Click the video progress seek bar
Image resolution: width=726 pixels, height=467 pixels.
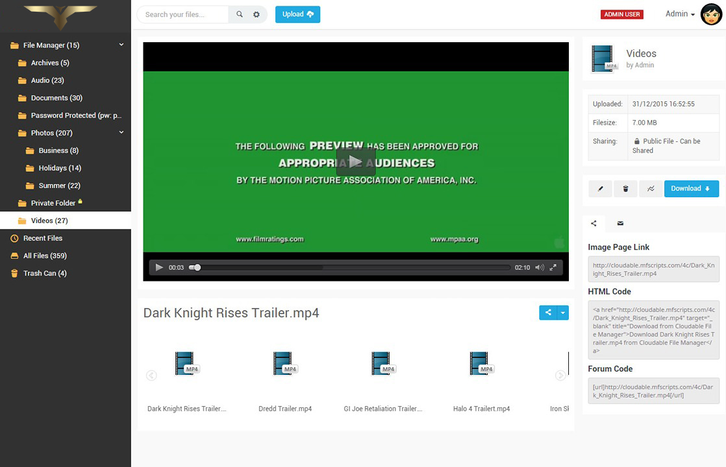pyautogui.click(x=351, y=267)
